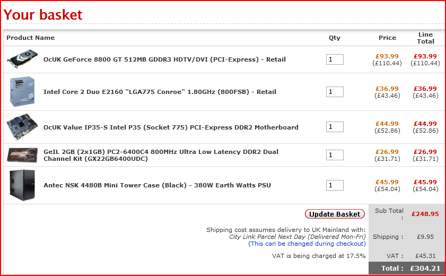Click the £26.99 line total of GeIL memory
The image size is (446, 276).
425,152
